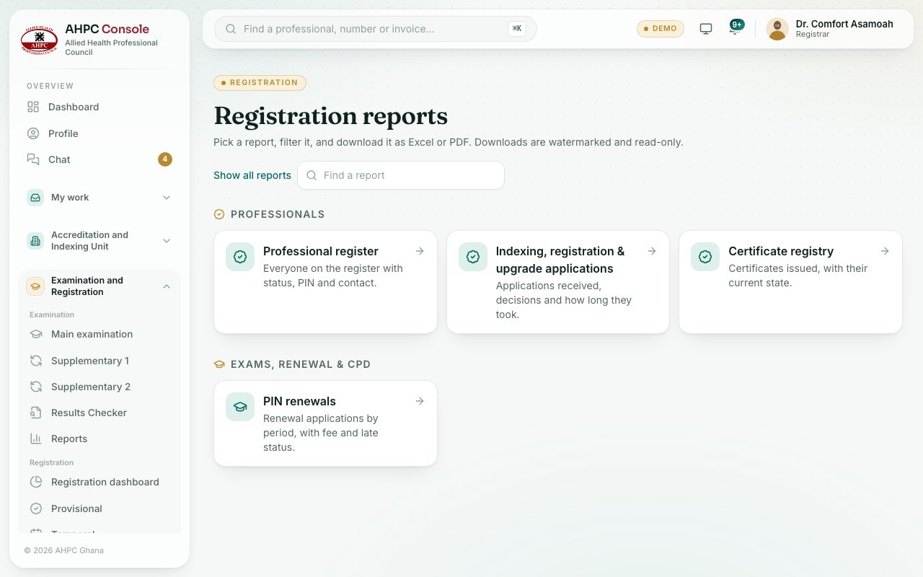Viewport: 923px width, 577px height.
Task: Click the global search box in header
Action: coord(376,29)
